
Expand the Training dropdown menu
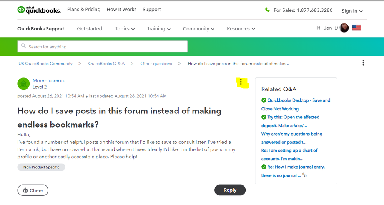click(x=159, y=29)
